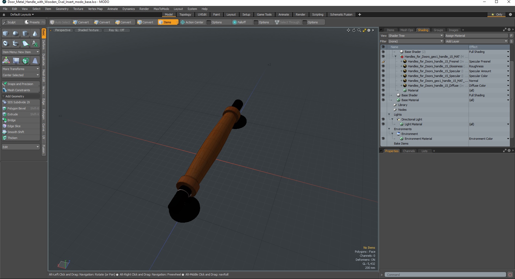Open the Center Selected dropdown

point(21,75)
